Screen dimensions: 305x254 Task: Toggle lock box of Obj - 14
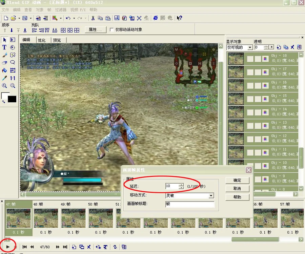click(258, 112)
